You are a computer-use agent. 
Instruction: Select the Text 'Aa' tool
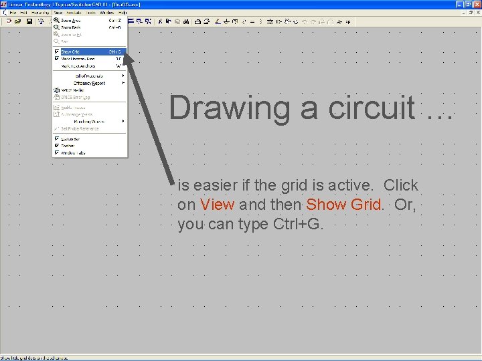[x=339, y=21]
